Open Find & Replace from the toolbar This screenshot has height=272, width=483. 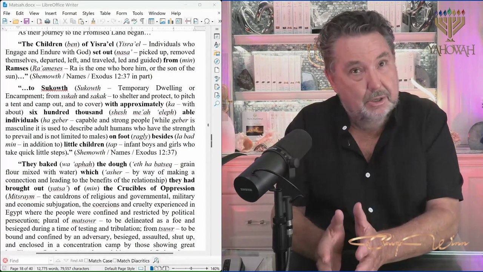[126, 22]
